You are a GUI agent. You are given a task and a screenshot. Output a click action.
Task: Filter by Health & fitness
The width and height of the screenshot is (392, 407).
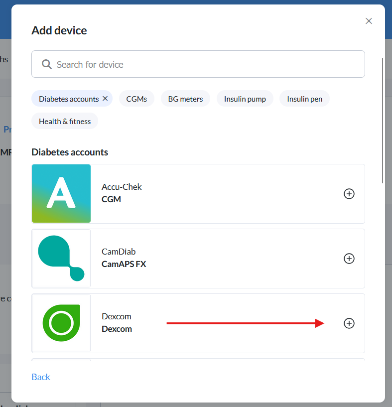pyautogui.click(x=65, y=121)
